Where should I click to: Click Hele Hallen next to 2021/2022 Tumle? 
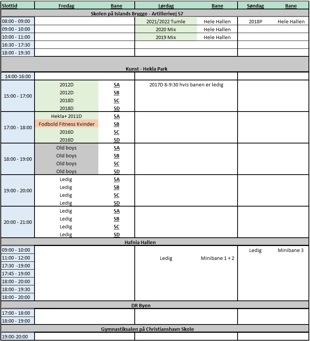[x=217, y=21]
